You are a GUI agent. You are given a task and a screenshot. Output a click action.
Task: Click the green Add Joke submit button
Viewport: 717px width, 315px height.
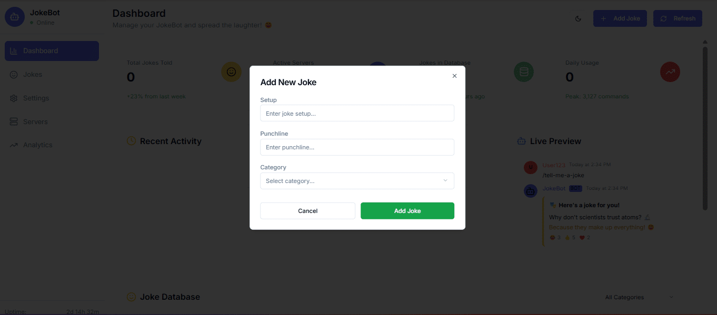click(407, 211)
